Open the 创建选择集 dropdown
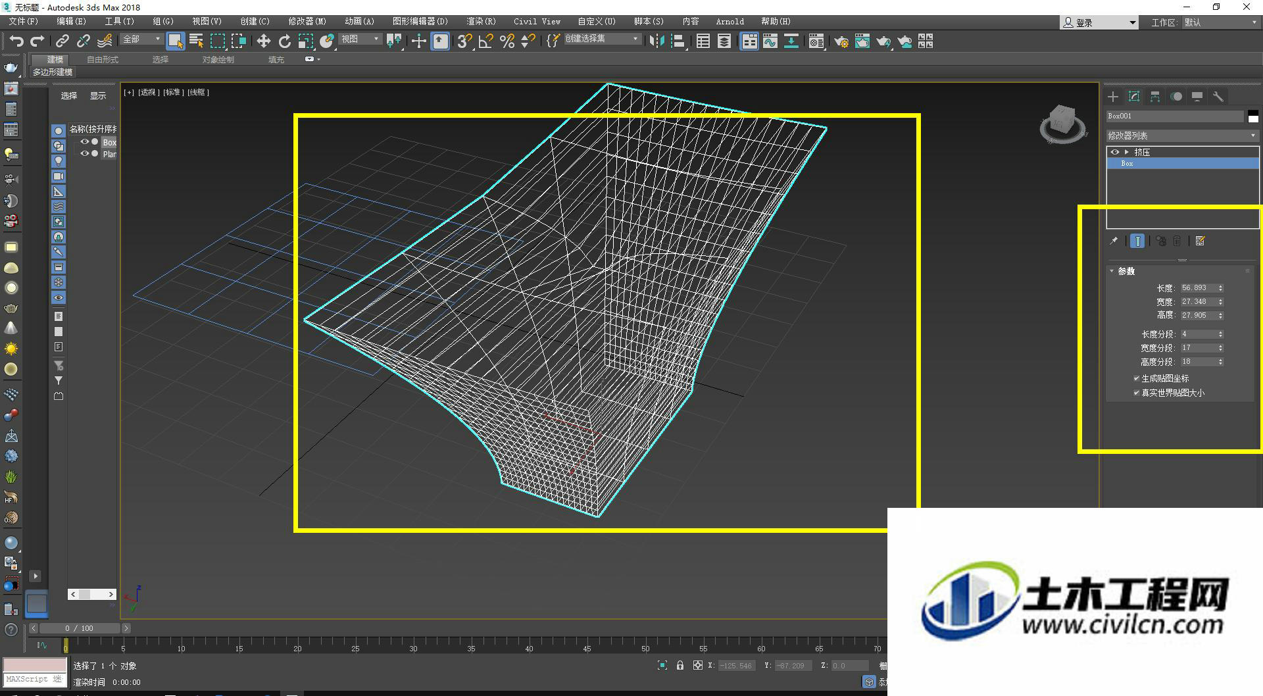 tap(602, 39)
